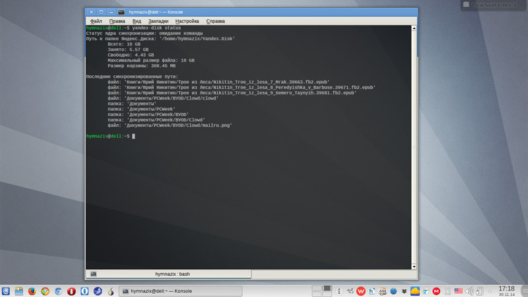
Task: Open the Закладки menu
Action: (158, 21)
